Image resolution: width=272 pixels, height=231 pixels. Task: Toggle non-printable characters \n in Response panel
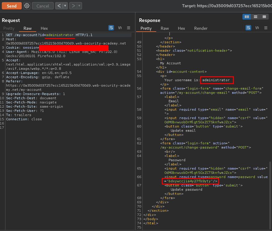pyautogui.click(x=257, y=28)
